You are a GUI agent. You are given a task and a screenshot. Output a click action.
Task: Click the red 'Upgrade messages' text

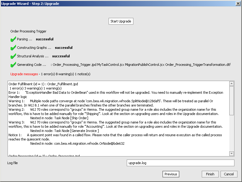coord(24,74)
